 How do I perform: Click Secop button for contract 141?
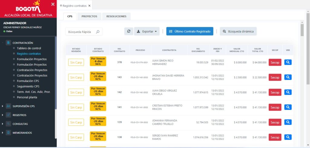coord(275,107)
